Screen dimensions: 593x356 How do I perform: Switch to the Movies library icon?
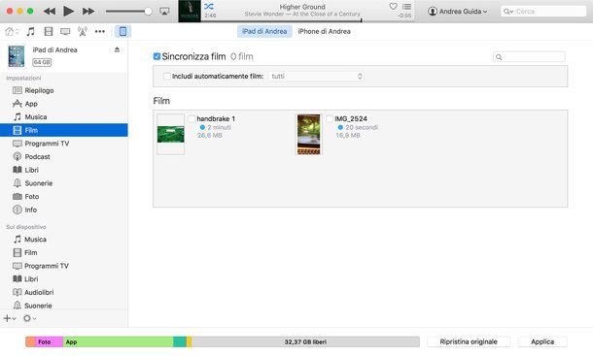tap(49, 31)
